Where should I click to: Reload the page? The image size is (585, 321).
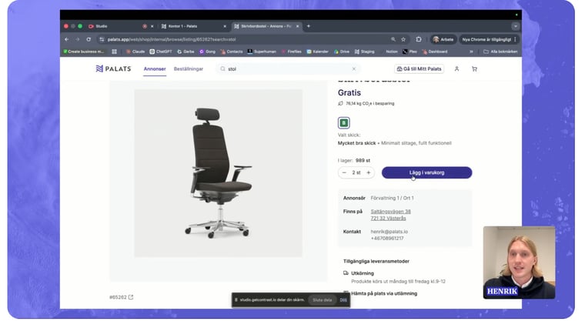(x=89, y=39)
